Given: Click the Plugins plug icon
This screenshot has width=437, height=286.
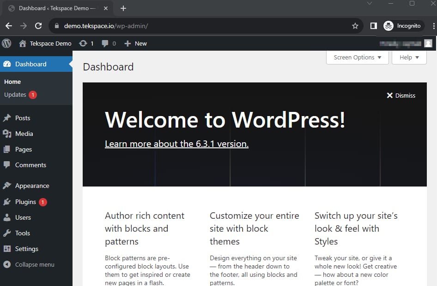Looking at the screenshot, I should 7,202.
